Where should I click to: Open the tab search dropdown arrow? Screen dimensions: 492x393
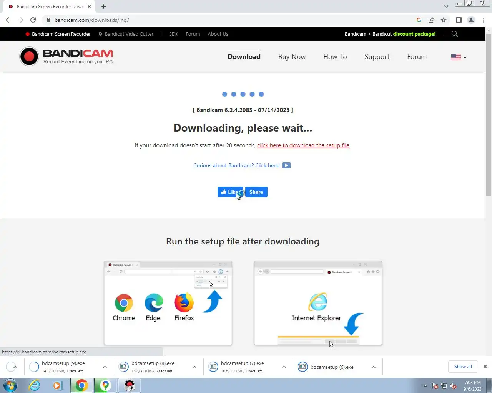[x=446, y=6]
